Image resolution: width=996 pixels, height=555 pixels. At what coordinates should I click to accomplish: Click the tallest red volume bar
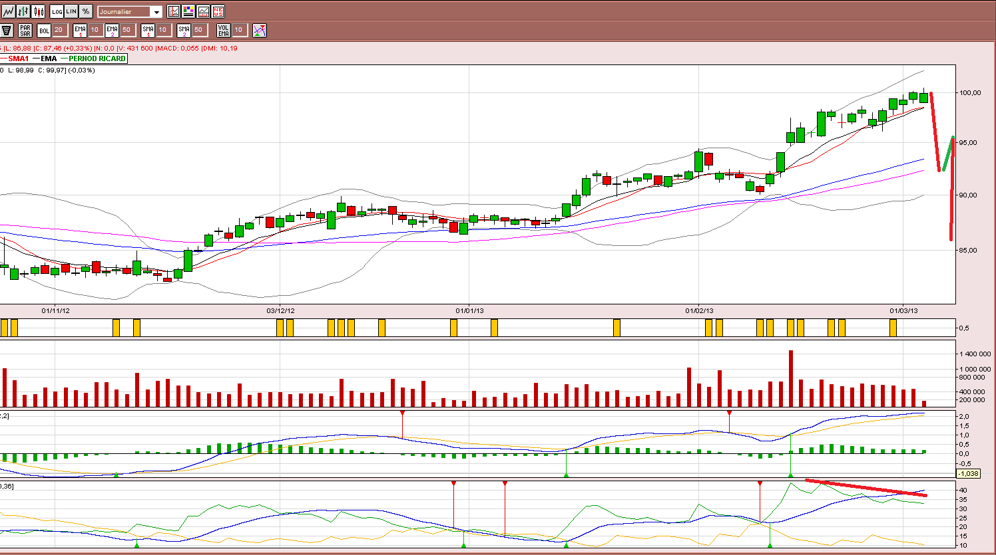[x=791, y=378]
